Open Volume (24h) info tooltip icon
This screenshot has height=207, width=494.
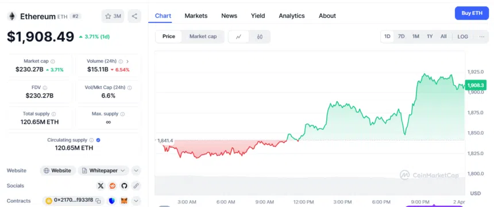[121, 62]
